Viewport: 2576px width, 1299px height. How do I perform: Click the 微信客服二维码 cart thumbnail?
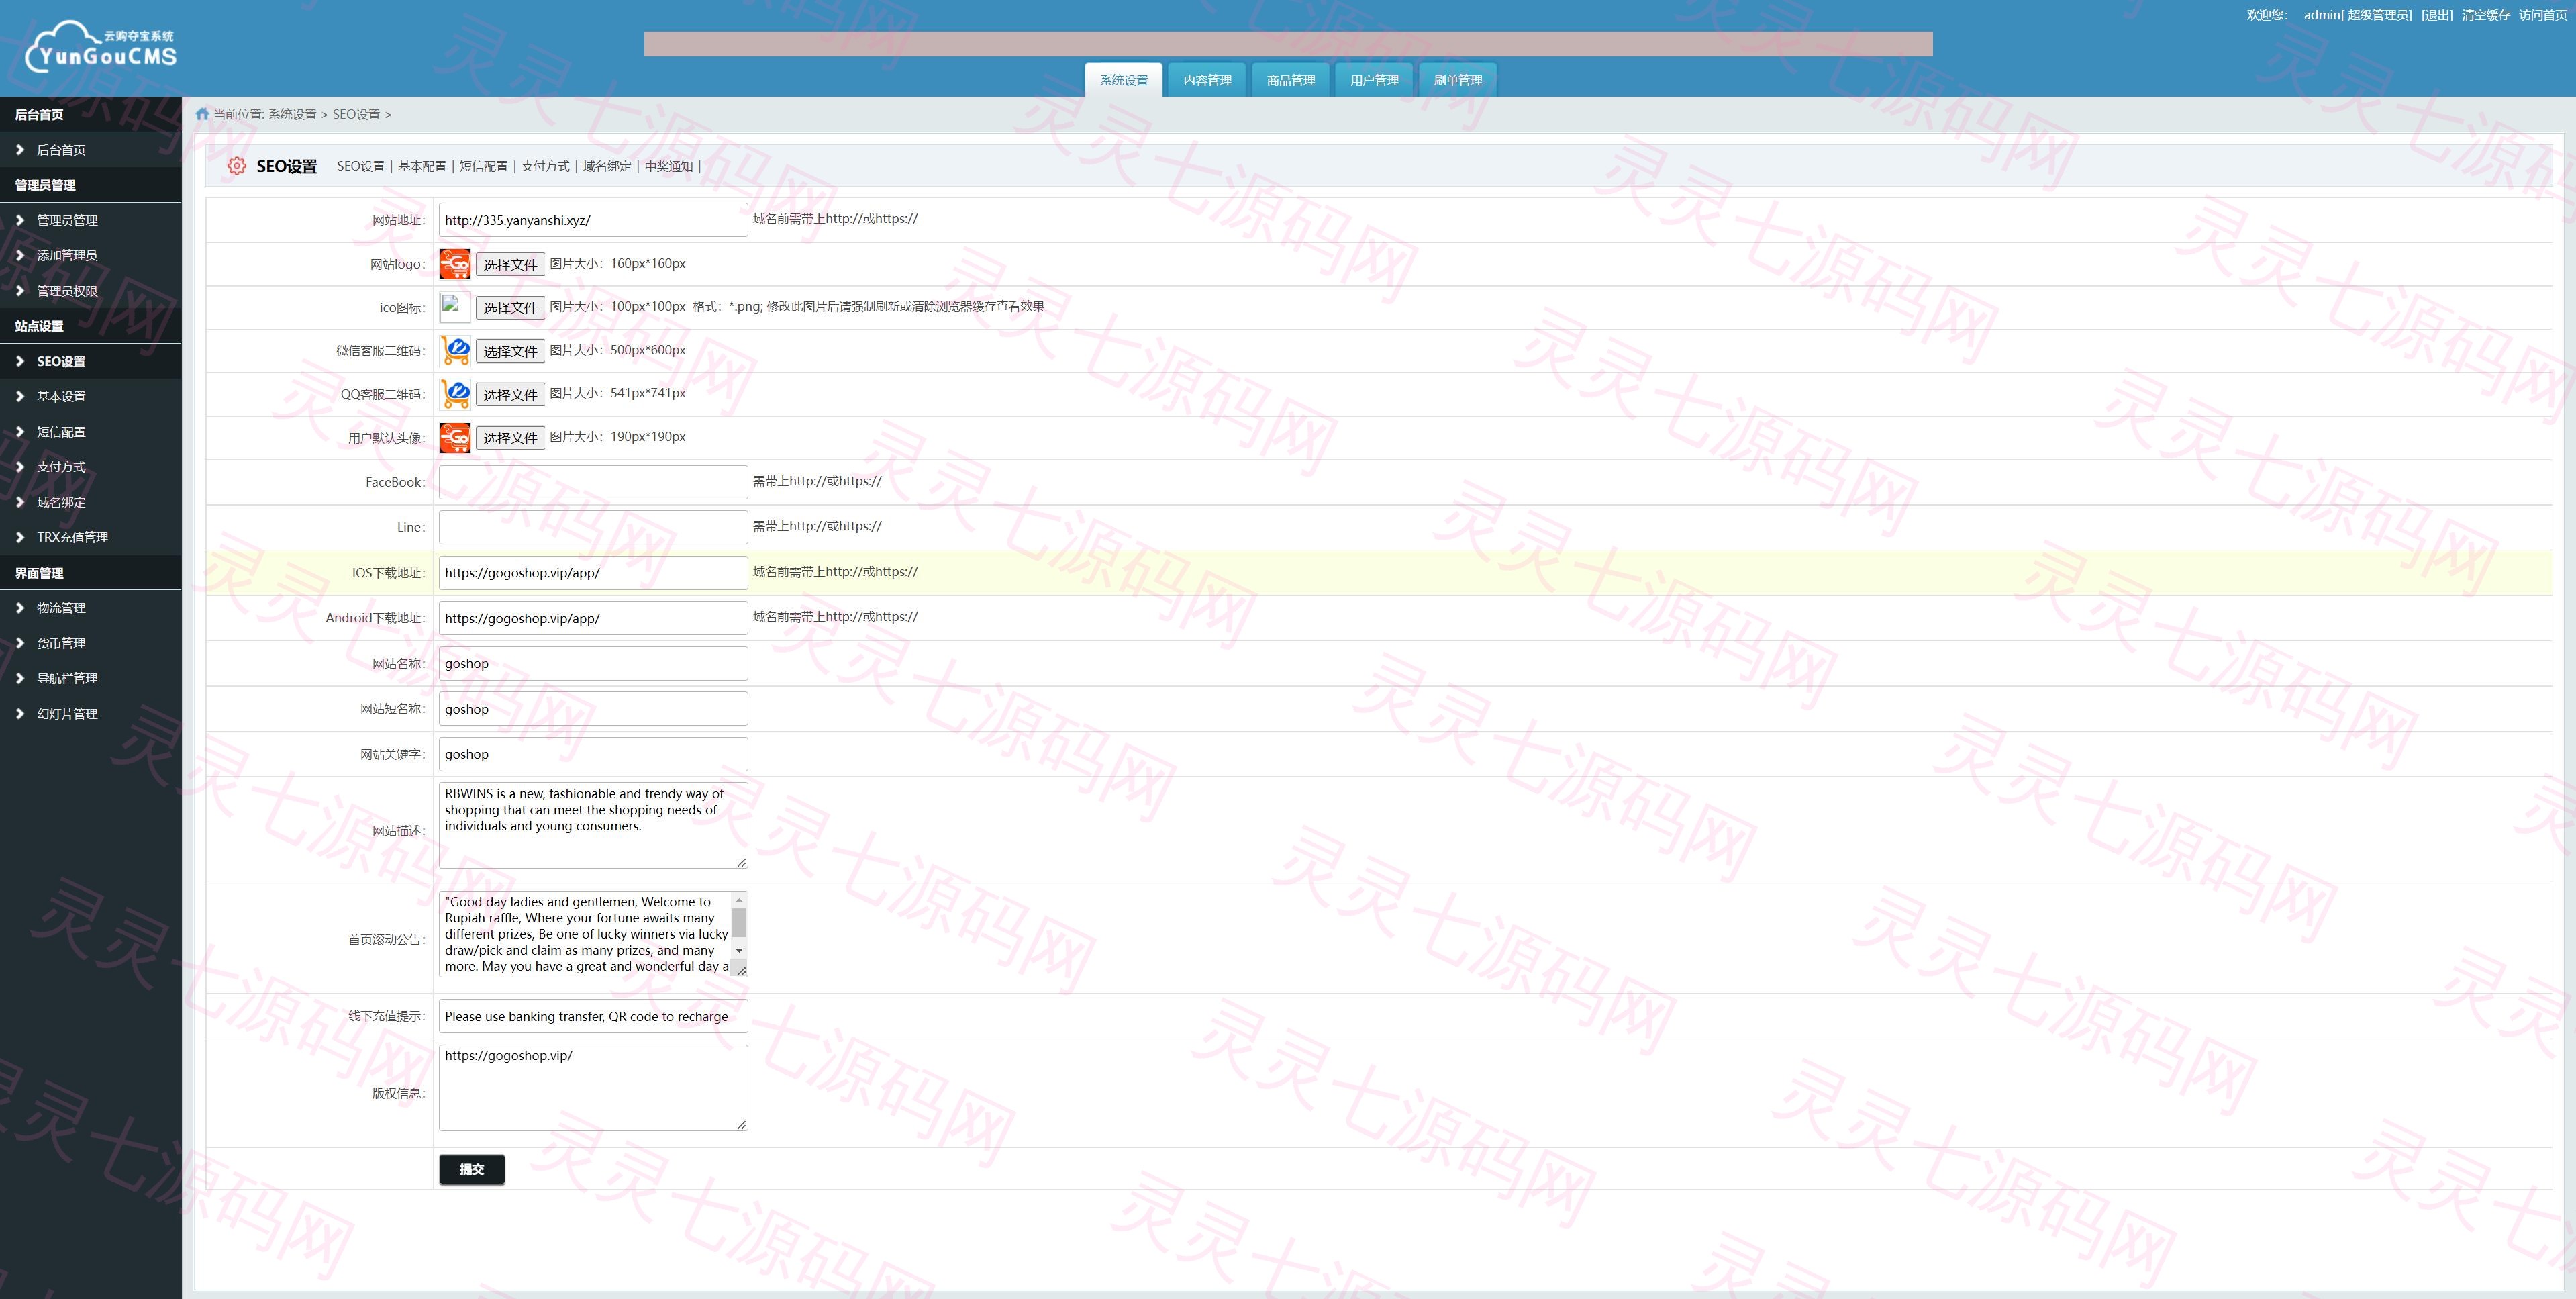[x=455, y=351]
